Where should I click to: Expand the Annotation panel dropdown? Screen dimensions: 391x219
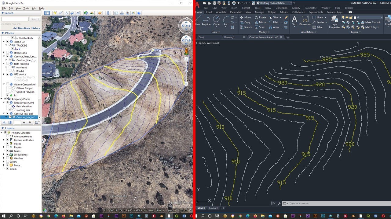[x=309, y=32]
